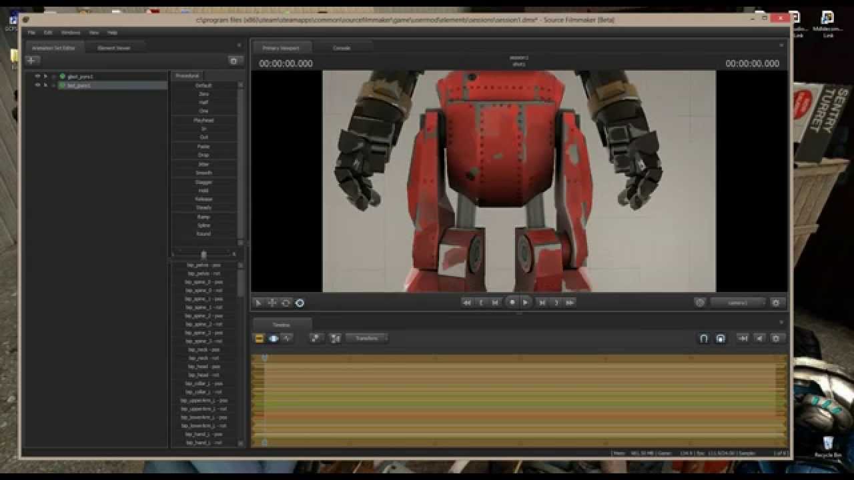Screen dimensions: 854x480
Task: Click the playhead marker atop the timeline
Action: 265,358
